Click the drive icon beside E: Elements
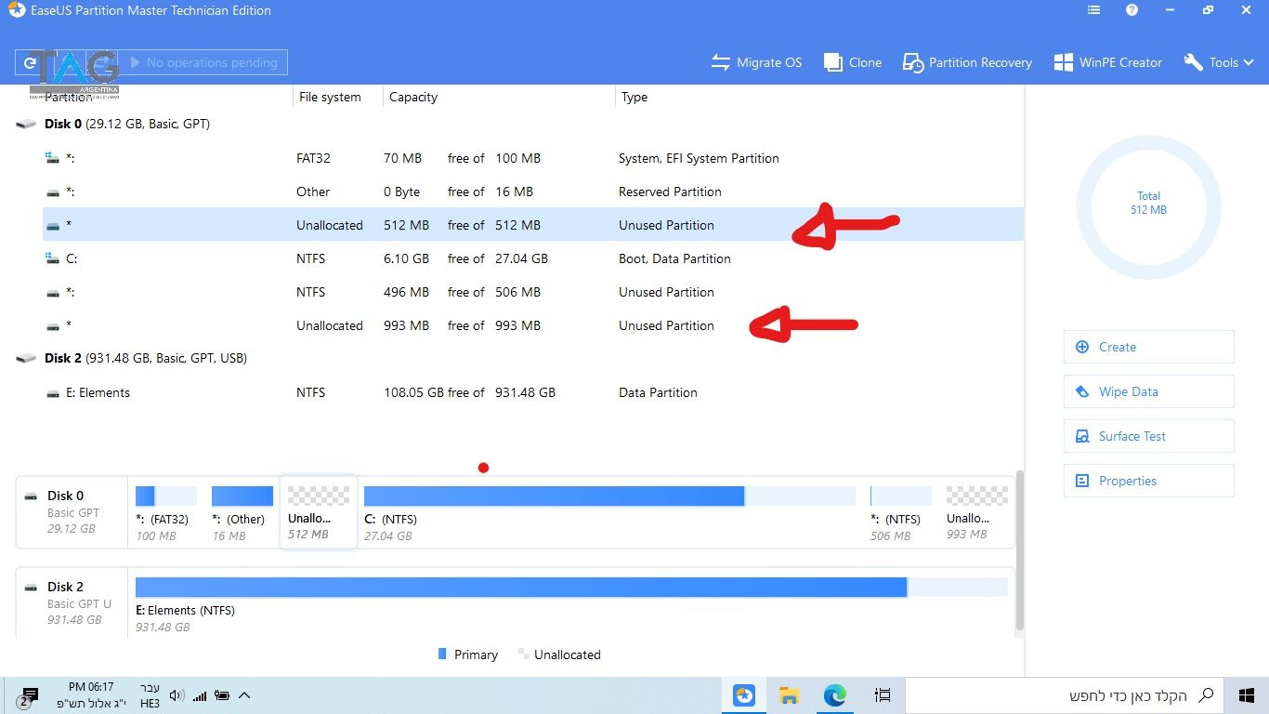The image size is (1269, 714). pos(53,393)
